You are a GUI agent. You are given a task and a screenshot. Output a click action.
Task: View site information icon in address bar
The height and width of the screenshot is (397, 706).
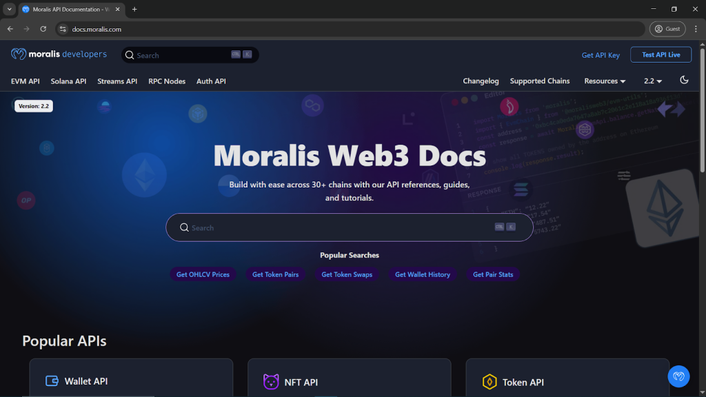pos(63,29)
